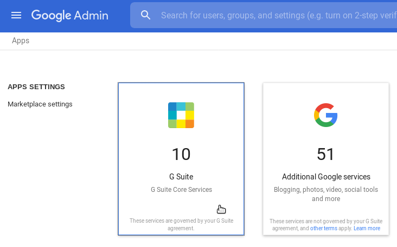Click the Google Admin logo

tap(69, 15)
